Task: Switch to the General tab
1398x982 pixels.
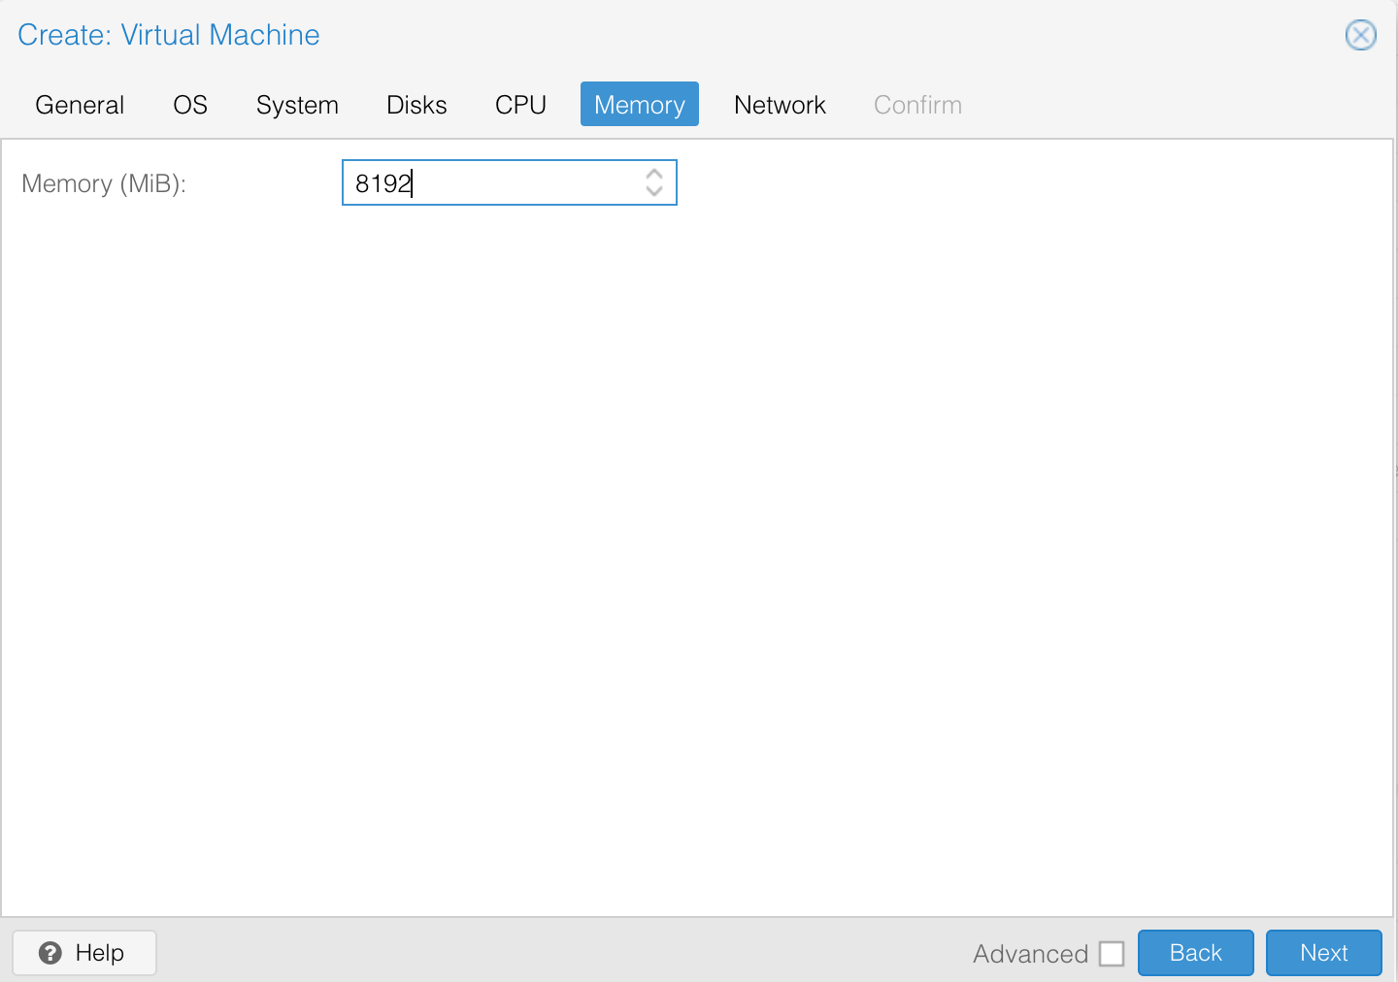Action: [x=79, y=104]
